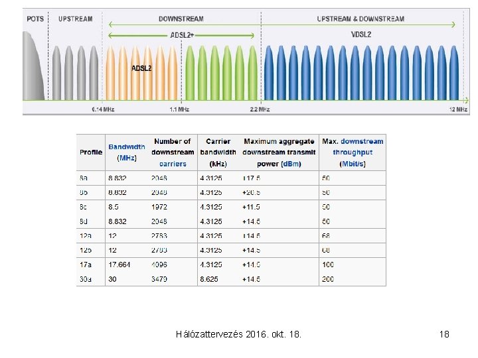
Task: Select the 'UPSTREAM & DOWNSTREAM' label
Action: point(360,19)
